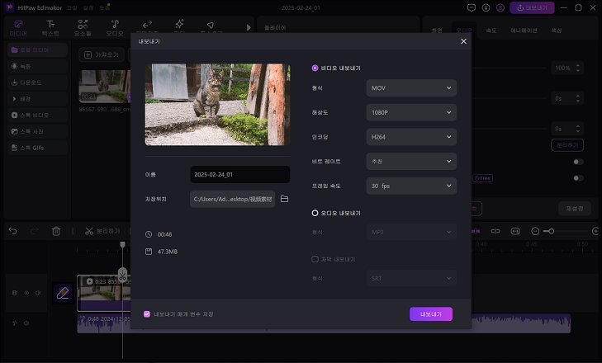This screenshot has height=363, width=602.
Task: Select the Audio export radio button
Action: [x=315, y=213]
